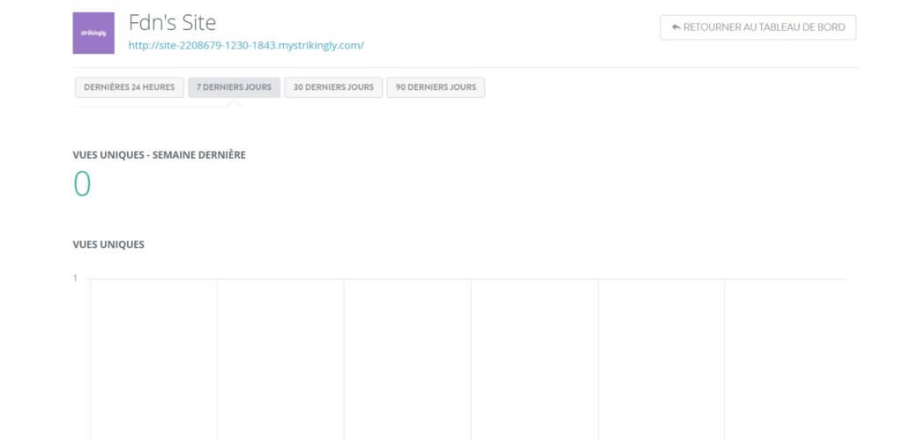
Task: Click the Fdn's Site title
Action: 172,22
